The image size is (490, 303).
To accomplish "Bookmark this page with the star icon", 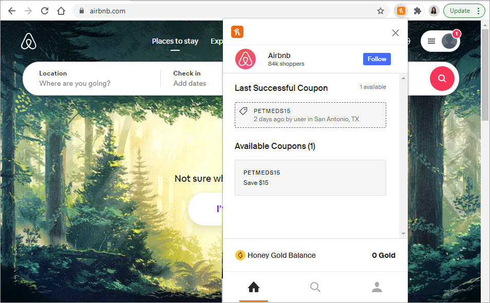I will [x=380, y=11].
